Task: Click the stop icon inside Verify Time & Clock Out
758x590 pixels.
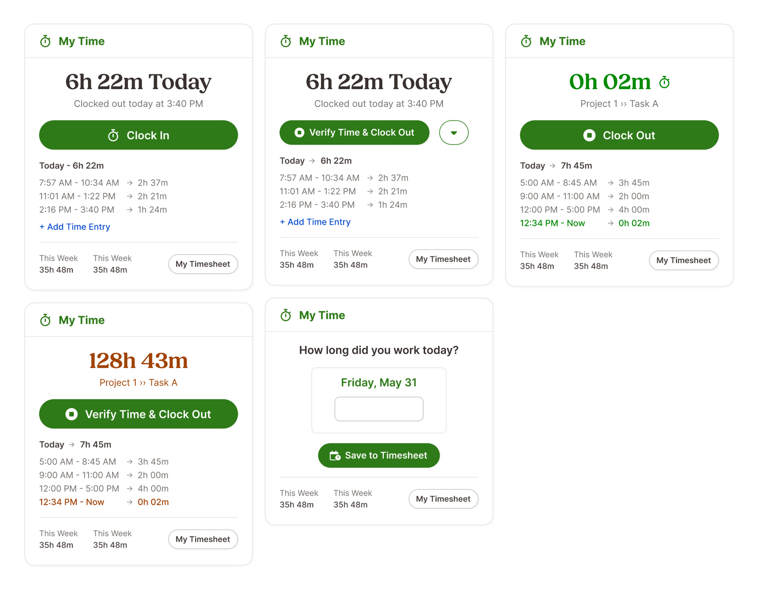Action: tap(299, 132)
